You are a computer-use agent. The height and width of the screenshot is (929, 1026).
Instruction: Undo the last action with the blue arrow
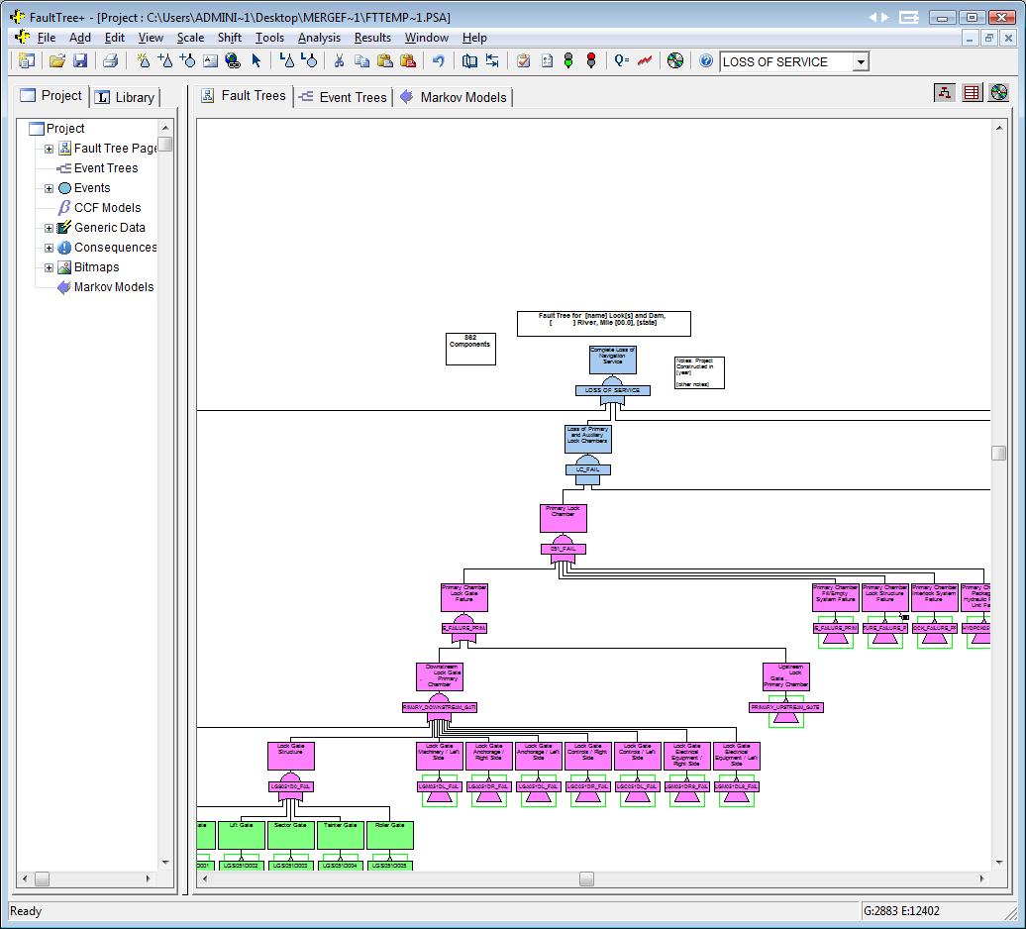(439, 60)
